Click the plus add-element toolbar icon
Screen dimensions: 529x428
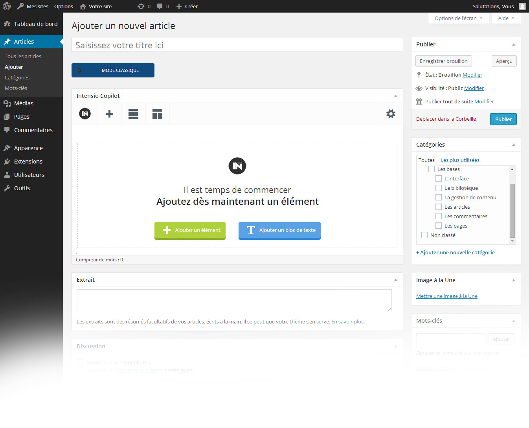point(110,114)
